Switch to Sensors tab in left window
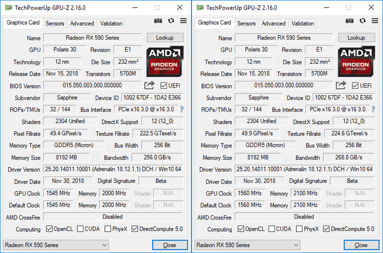The width and height of the screenshot is (383, 253). [55, 23]
